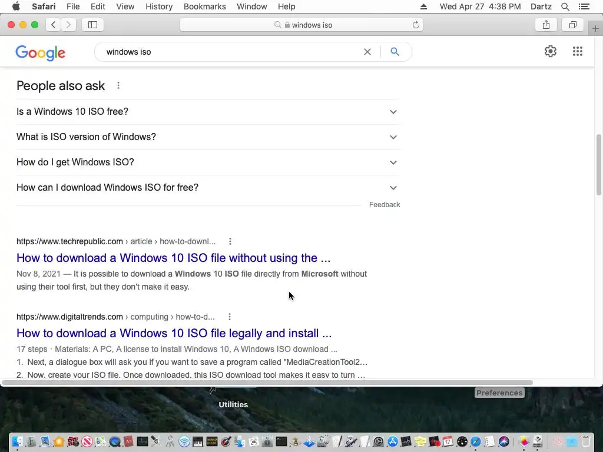This screenshot has width=603, height=452.
Task: Click the Utilities label on the desktop
Action: tap(233, 405)
